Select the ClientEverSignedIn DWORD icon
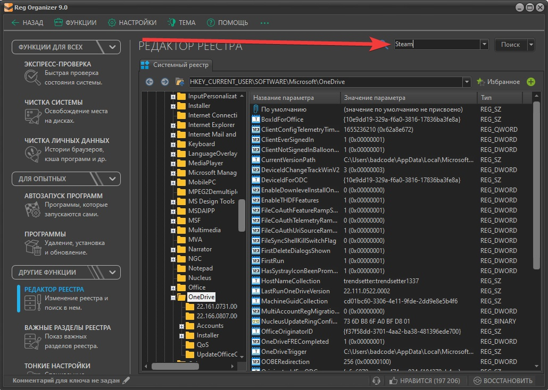This screenshot has width=548, height=390. tap(256, 140)
